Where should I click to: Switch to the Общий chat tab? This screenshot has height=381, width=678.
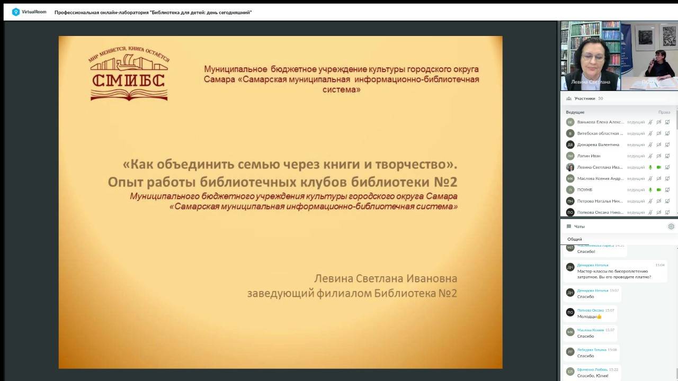pos(575,239)
